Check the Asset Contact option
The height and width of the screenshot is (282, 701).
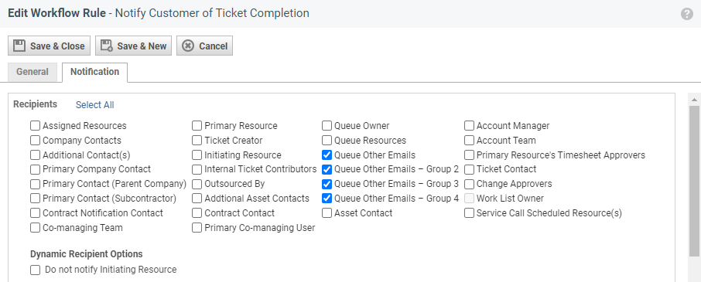[x=327, y=213]
